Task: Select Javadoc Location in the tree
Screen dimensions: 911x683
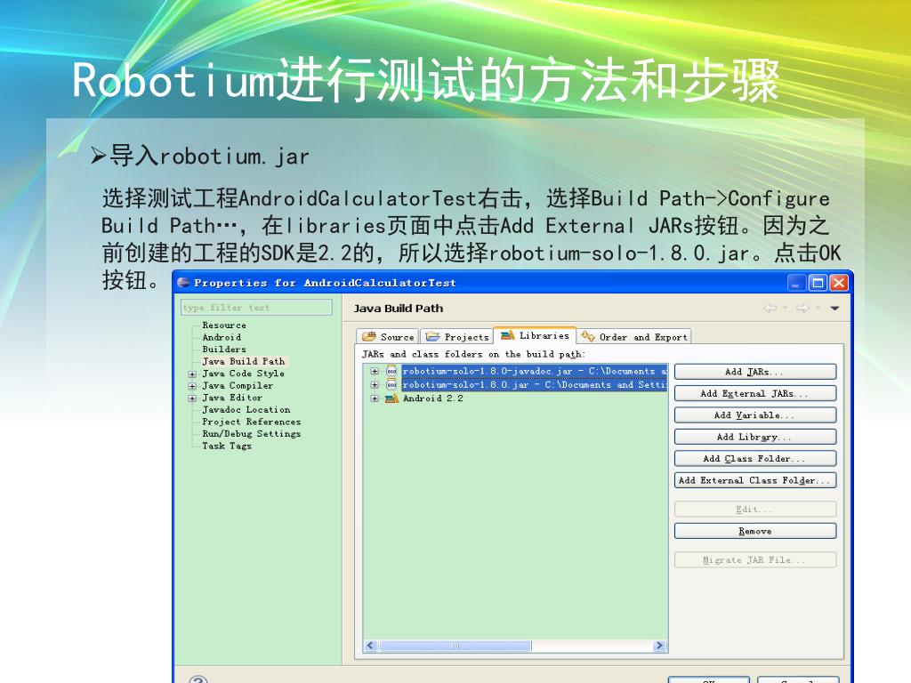Action: 246,409
